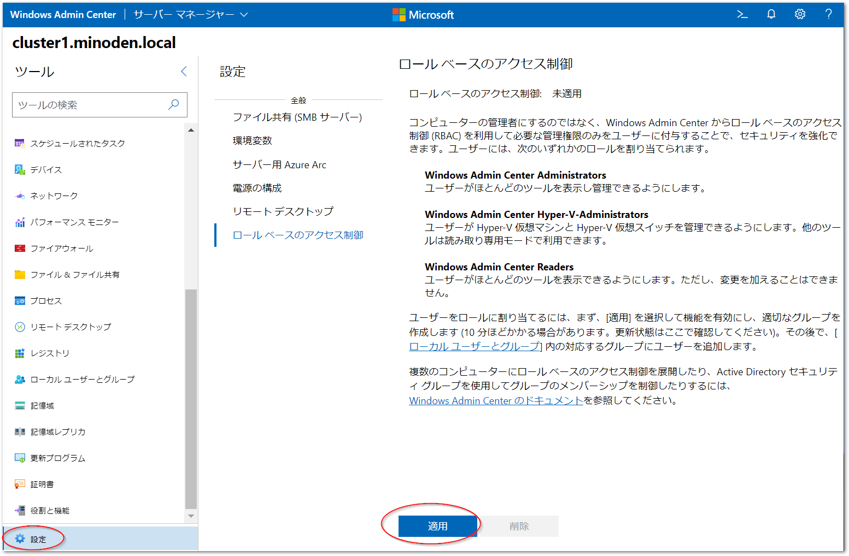Click the Microsoft logo in header
The image size is (849, 556).
423,15
